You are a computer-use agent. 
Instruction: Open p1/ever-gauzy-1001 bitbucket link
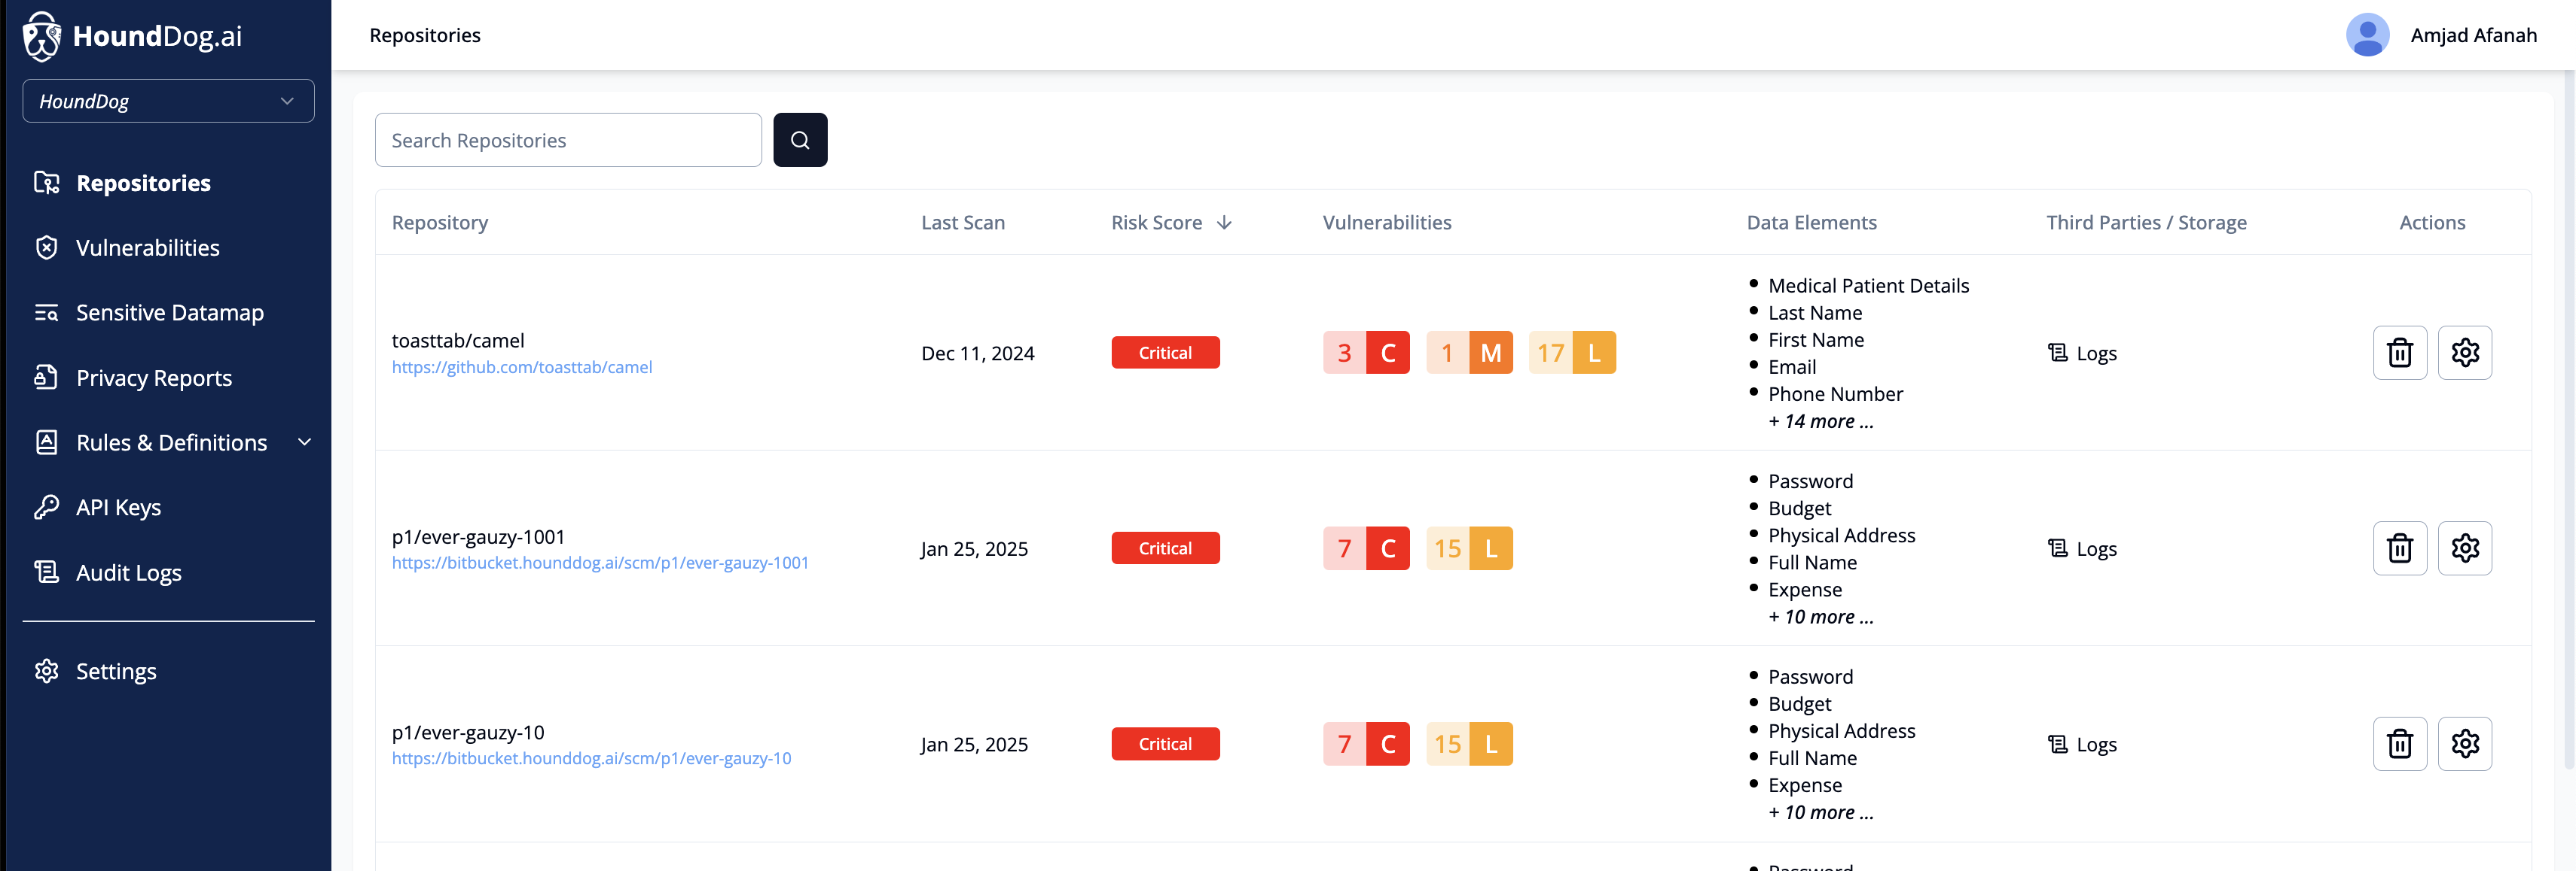[x=599, y=563]
